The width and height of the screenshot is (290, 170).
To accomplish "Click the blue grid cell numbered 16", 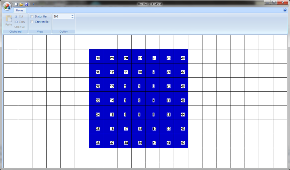I will [x=110, y=127].
